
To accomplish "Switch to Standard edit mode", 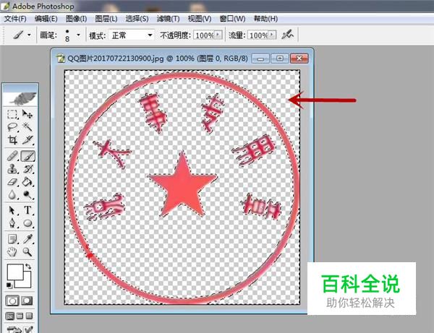I will [x=12, y=300].
